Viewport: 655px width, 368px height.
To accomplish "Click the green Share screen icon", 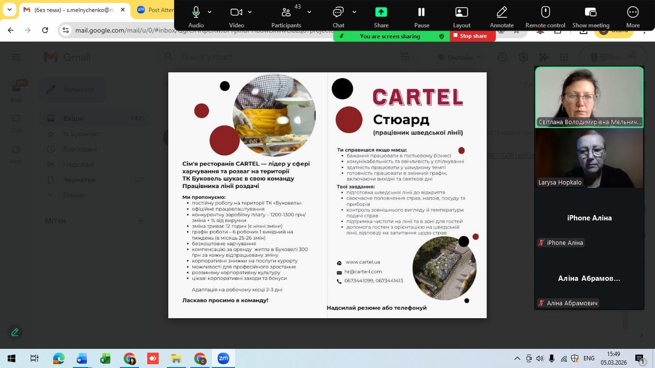I will tap(381, 12).
